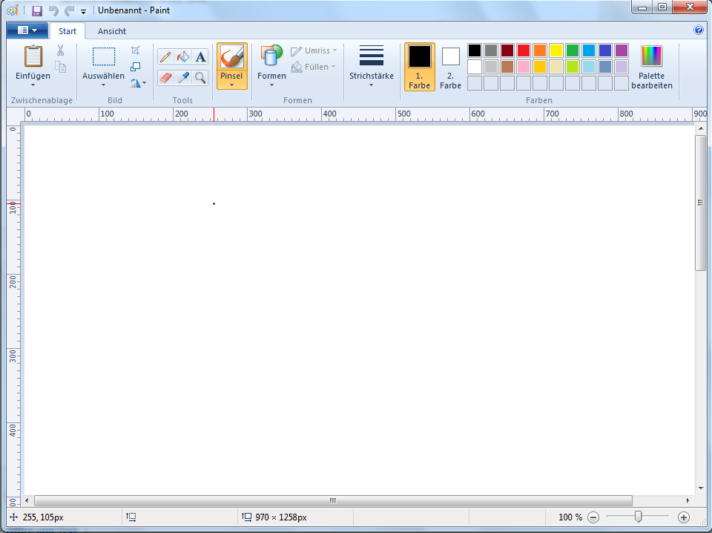712x533 pixels.
Task: Click the Formen shapes icon
Action: (271, 57)
